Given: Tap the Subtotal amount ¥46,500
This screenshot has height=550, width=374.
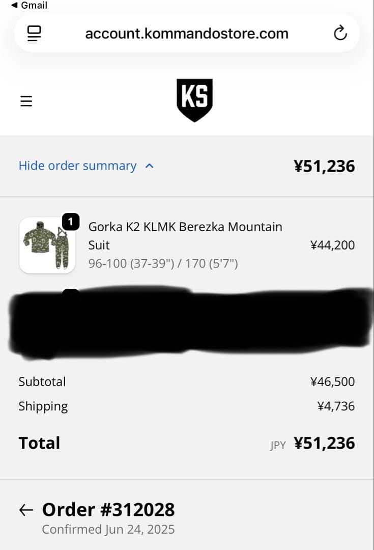Looking at the screenshot, I should 332,382.
